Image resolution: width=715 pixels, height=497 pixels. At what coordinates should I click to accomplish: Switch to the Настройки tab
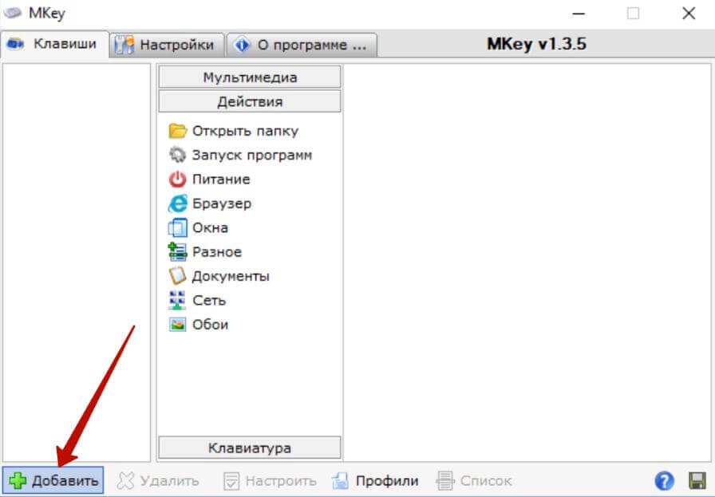[166, 45]
